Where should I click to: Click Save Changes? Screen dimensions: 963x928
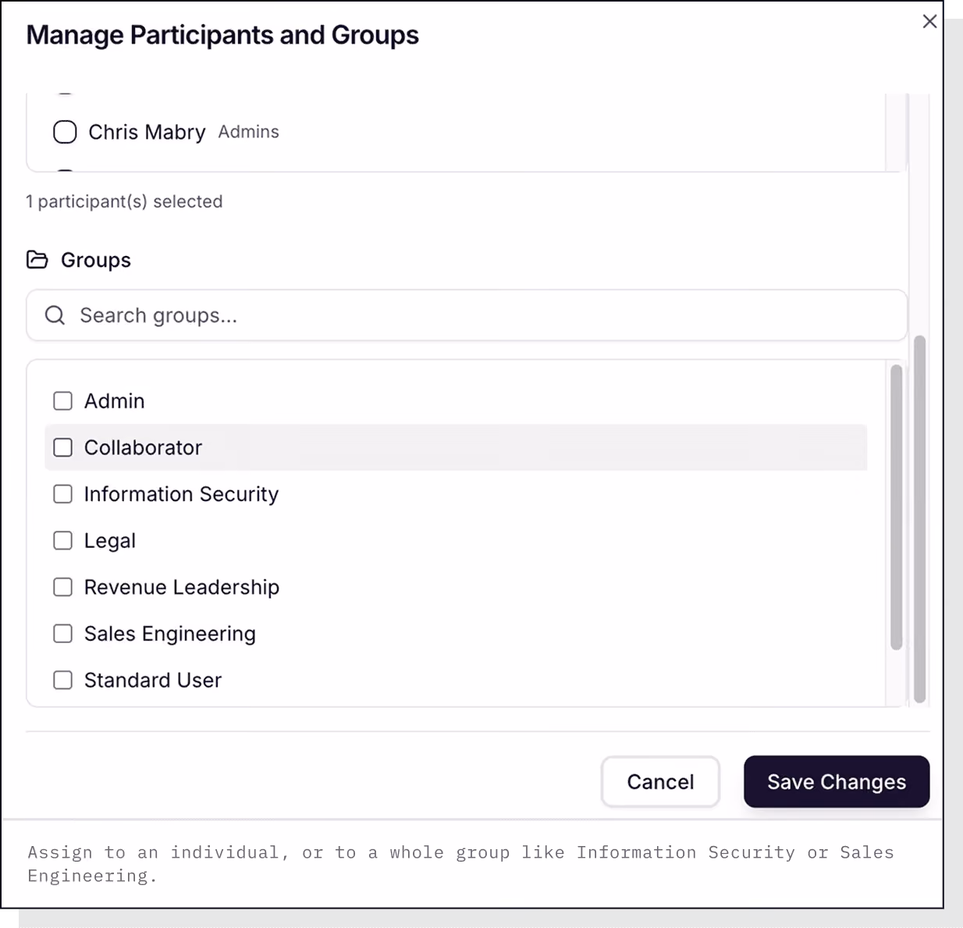coord(837,781)
